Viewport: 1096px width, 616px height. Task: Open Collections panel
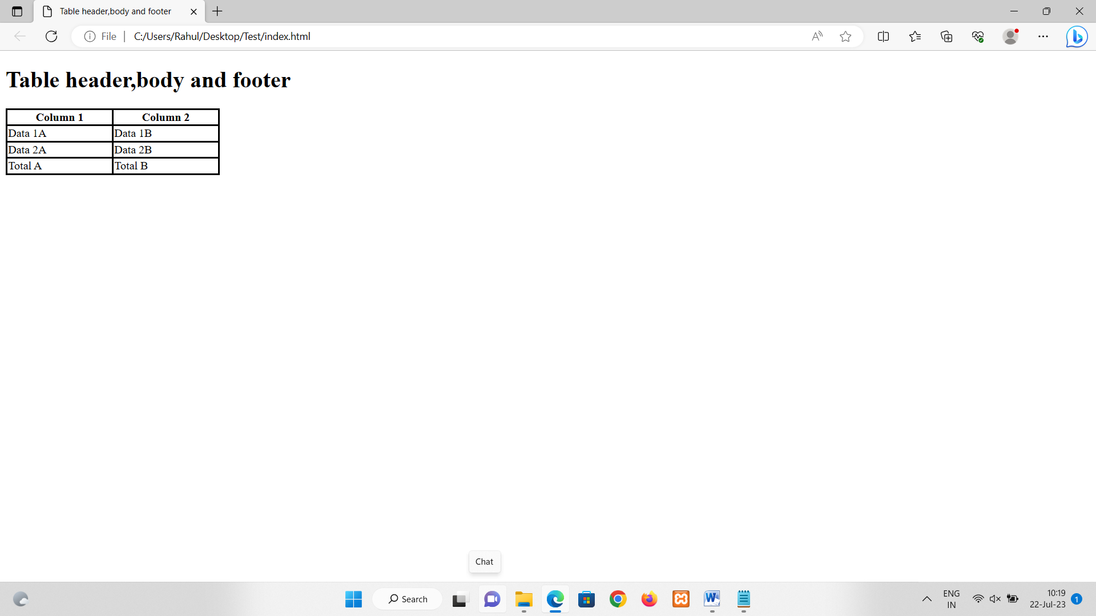[946, 37]
